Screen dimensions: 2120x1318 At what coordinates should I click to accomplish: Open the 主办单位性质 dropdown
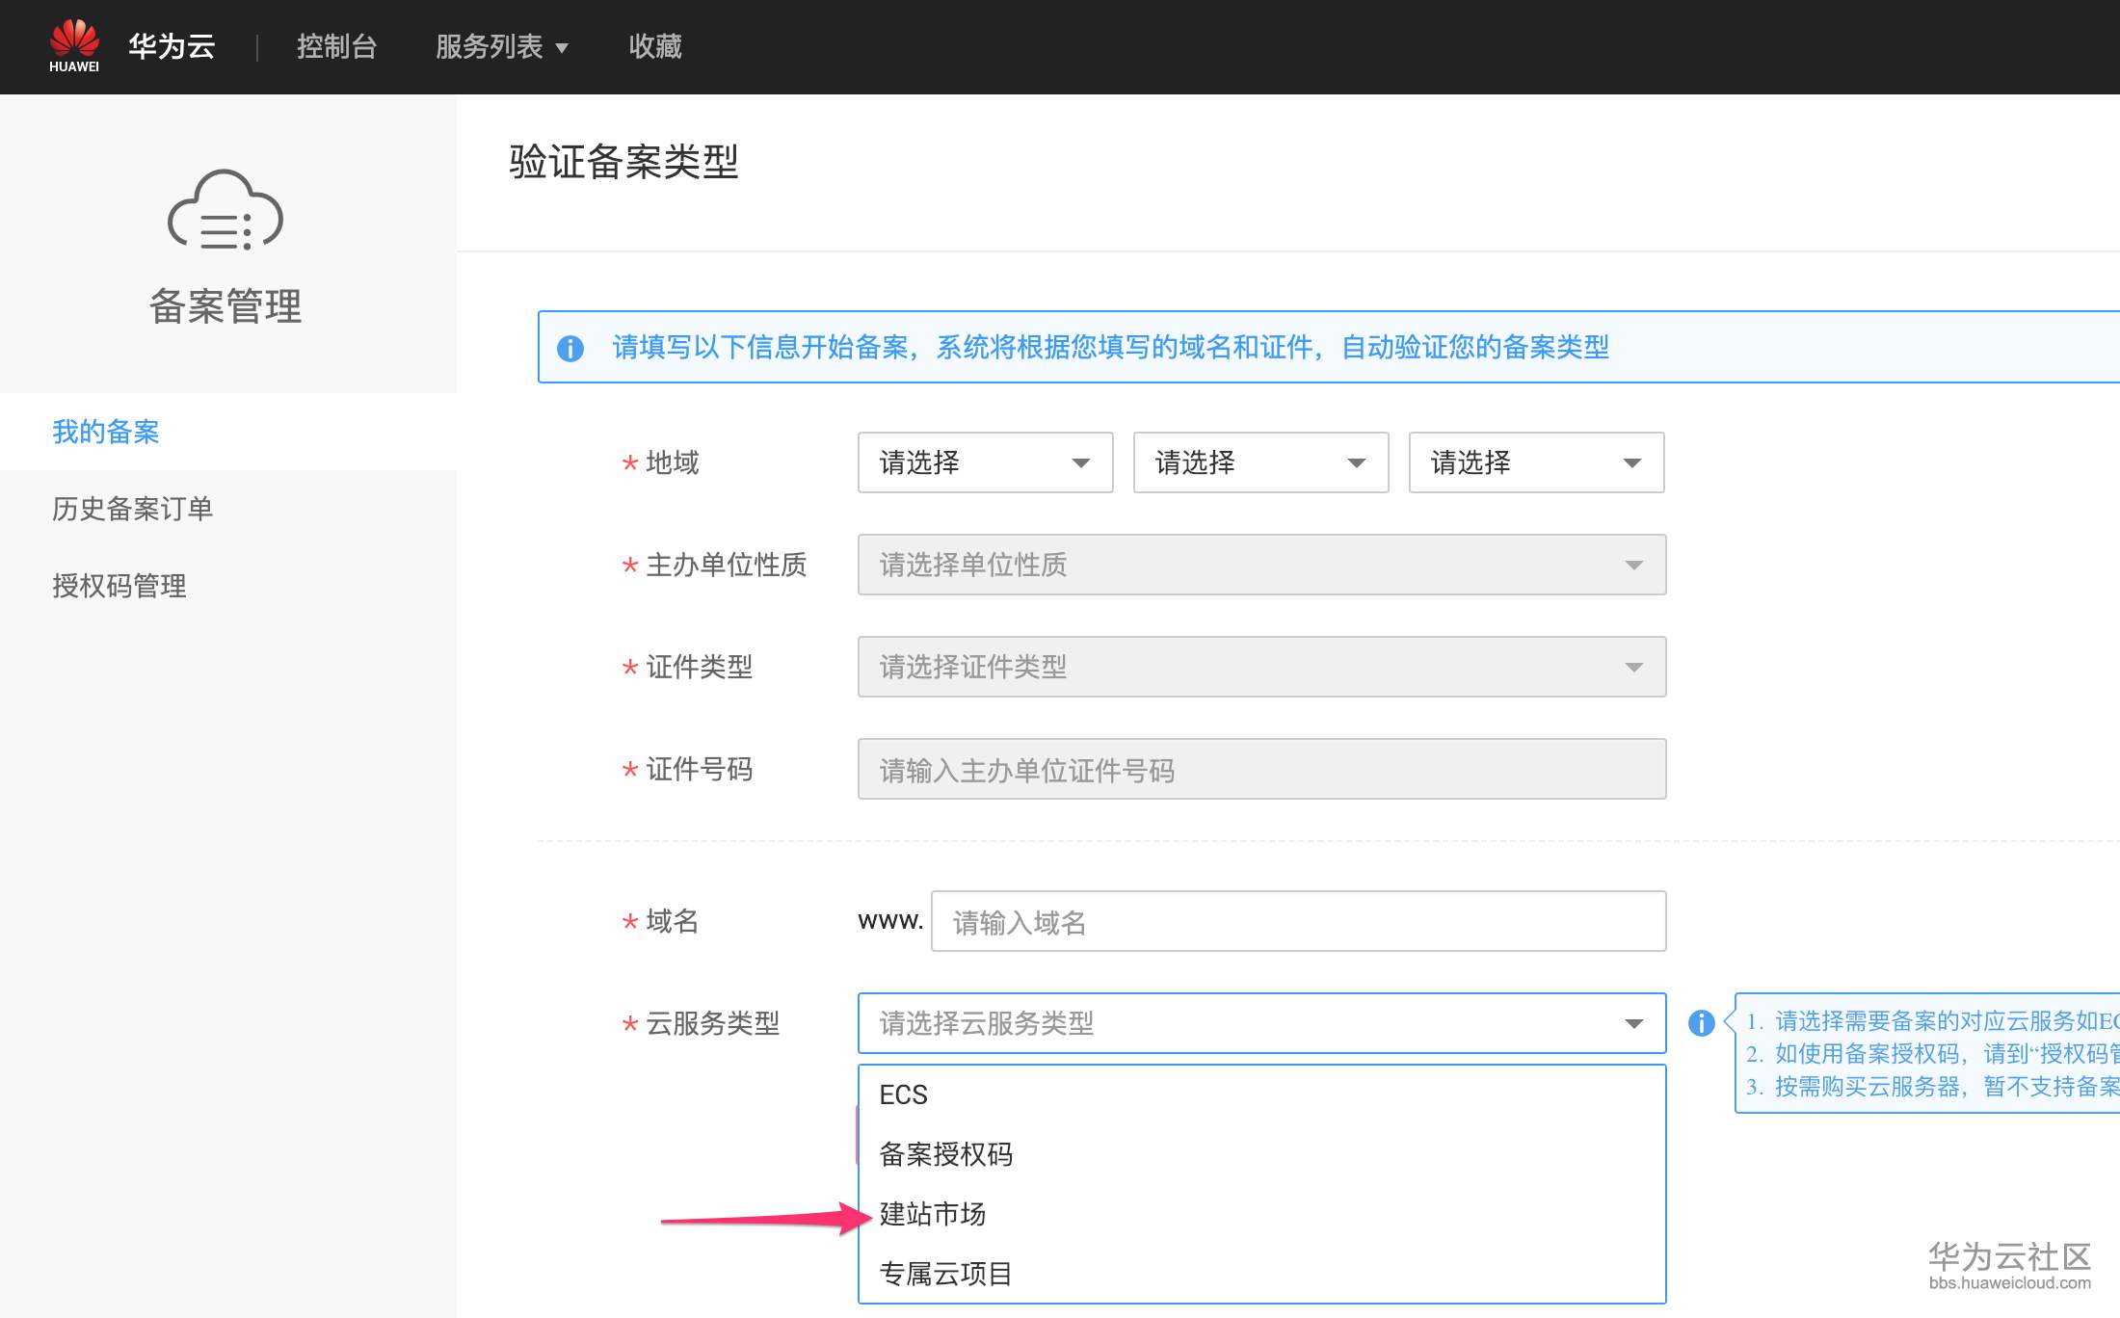click(1261, 565)
